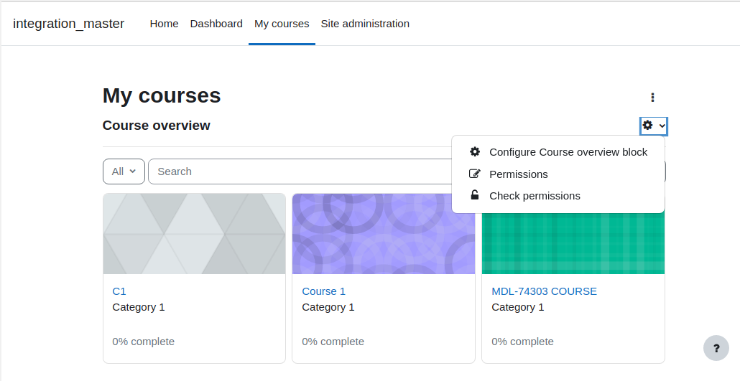Click 0% complete on MDL-74303 card

523,342
